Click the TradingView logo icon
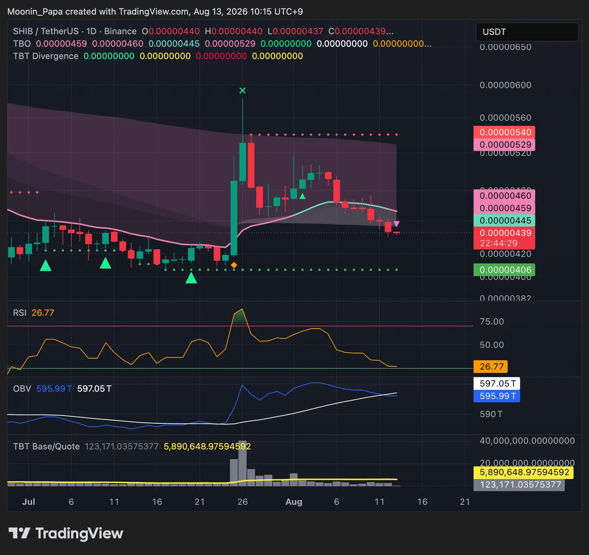The width and height of the screenshot is (589, 555). point(19,533)
